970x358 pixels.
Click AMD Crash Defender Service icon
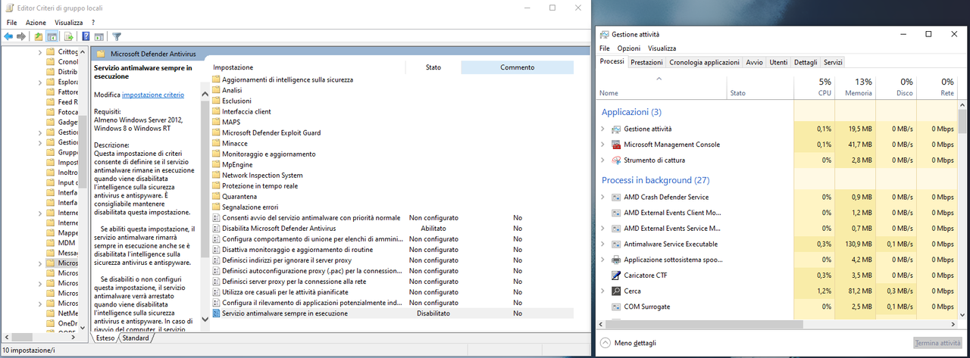pos(616,197)
